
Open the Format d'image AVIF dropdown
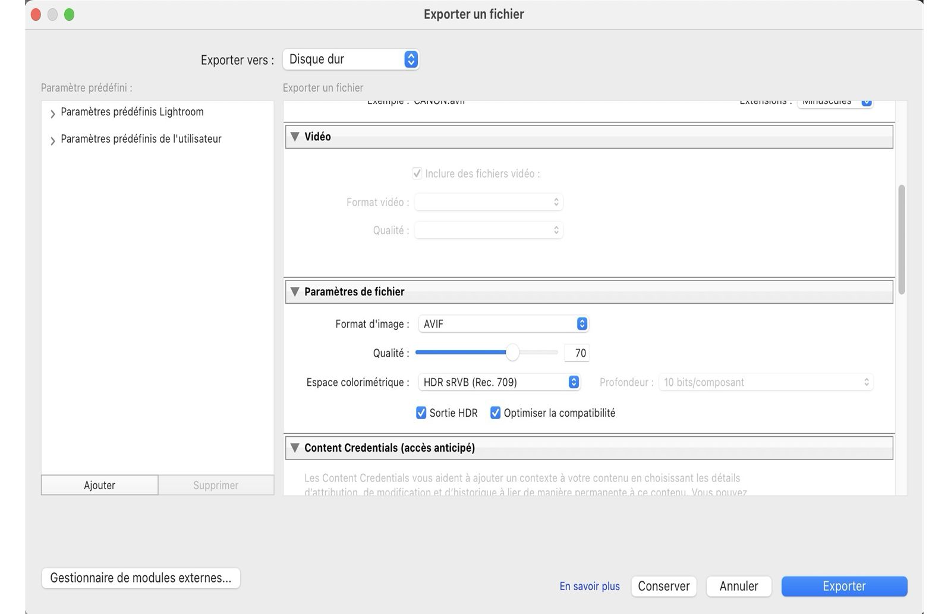pos(503,324)
